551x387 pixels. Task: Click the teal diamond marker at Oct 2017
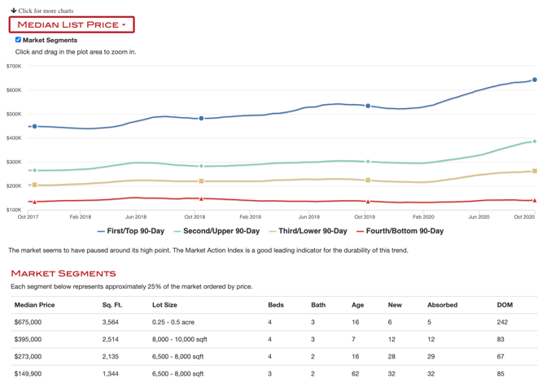(x=34, y=170)
